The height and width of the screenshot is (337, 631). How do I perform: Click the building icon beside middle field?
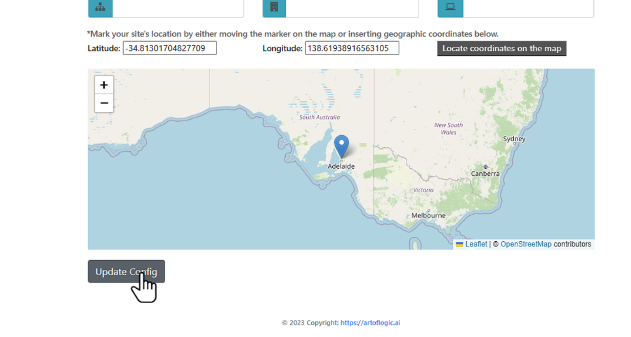tap(274, 8)
